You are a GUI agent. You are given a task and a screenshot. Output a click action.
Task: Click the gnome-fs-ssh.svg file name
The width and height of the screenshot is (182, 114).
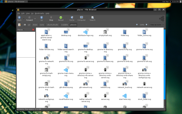click(144, 61)
